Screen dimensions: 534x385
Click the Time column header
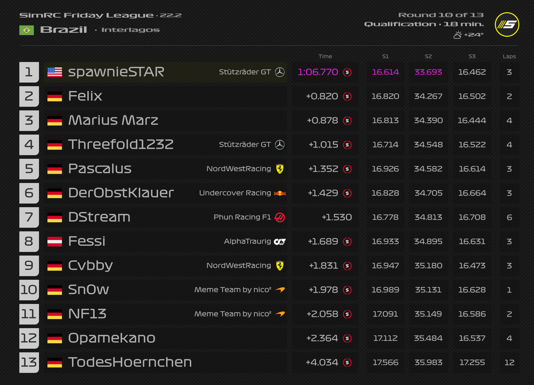(325, 56)
